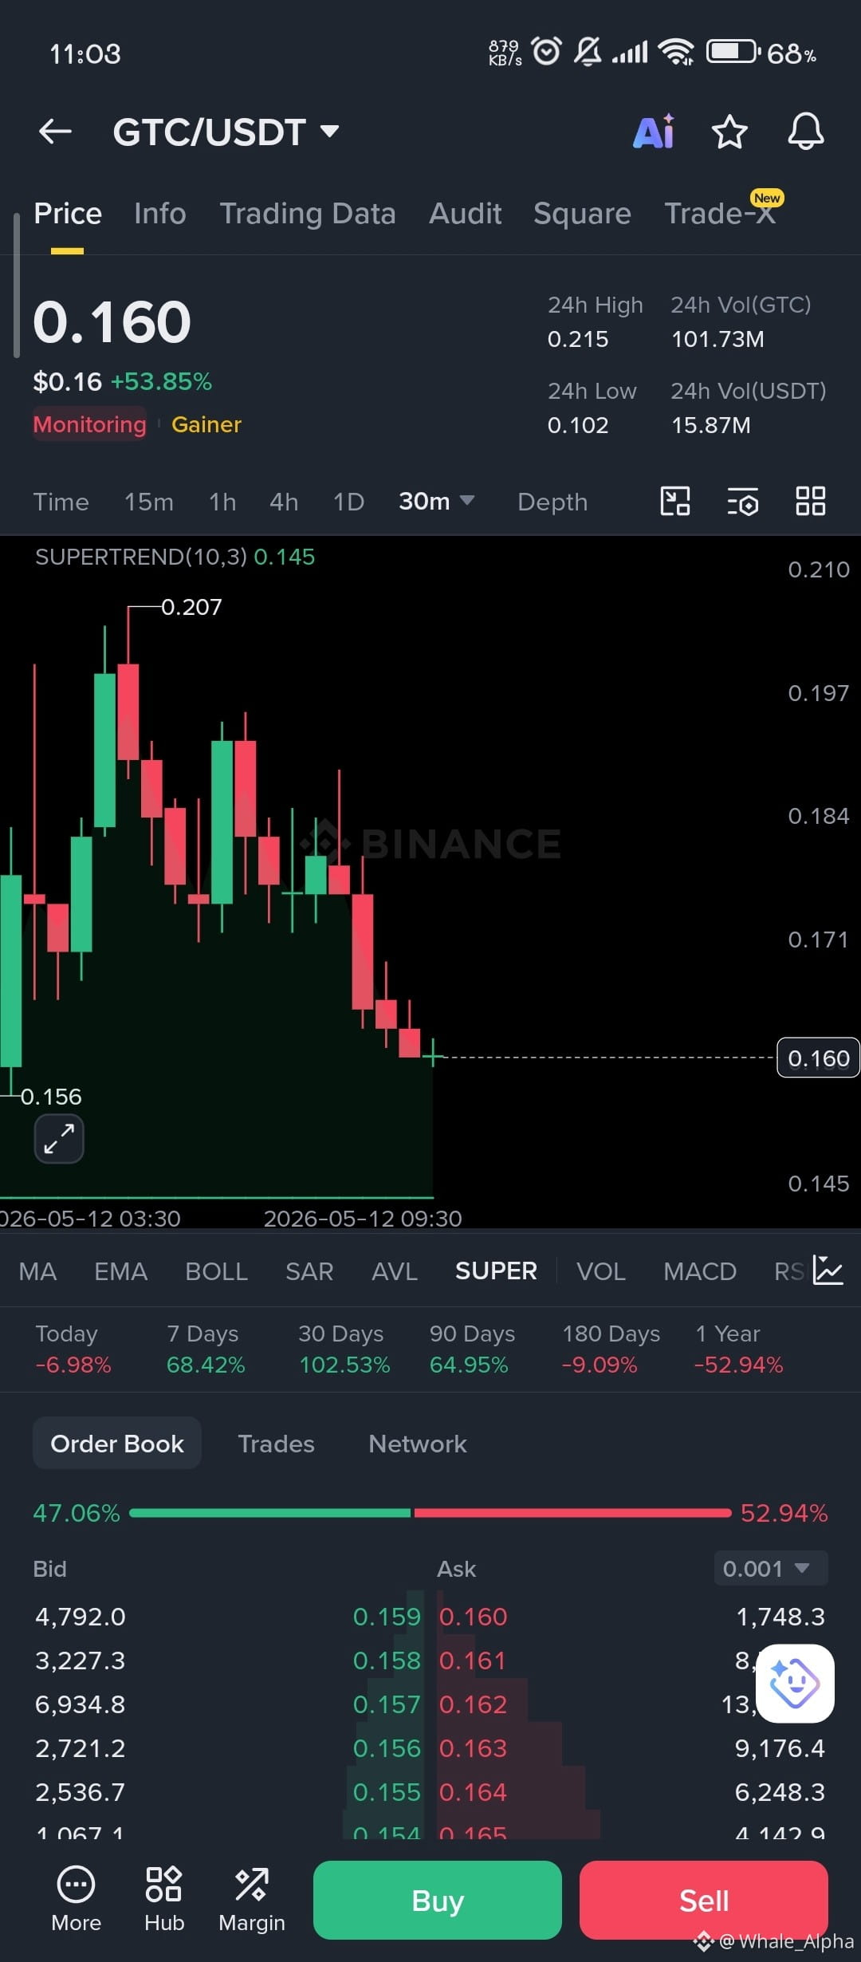This screenshot has width=861, height=1962.
Task: Open the Square tab
Action: [x=582, y=214]
